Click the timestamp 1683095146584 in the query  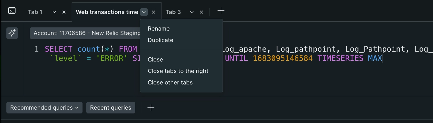[283, 58]
